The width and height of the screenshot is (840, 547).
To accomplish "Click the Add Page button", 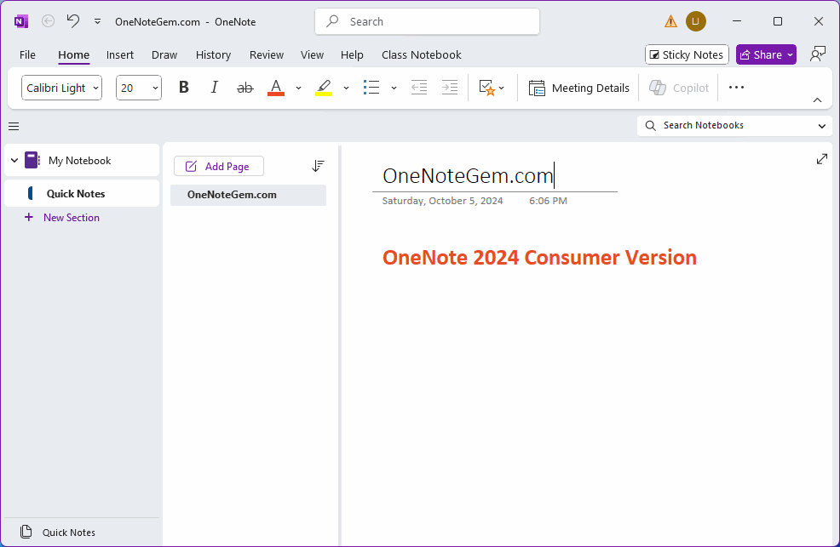I will 219,166.
